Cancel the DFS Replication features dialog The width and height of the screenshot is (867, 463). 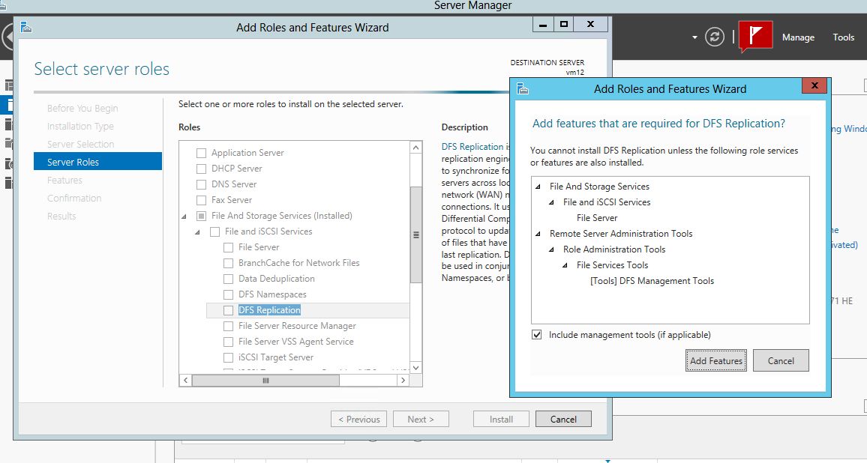[x=781, y=360]
